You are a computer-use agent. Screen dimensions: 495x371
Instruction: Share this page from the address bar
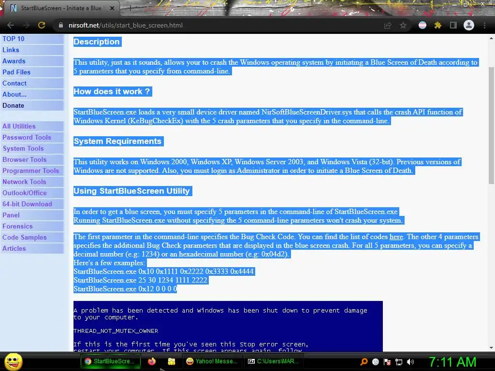click(x=388, y=25)
